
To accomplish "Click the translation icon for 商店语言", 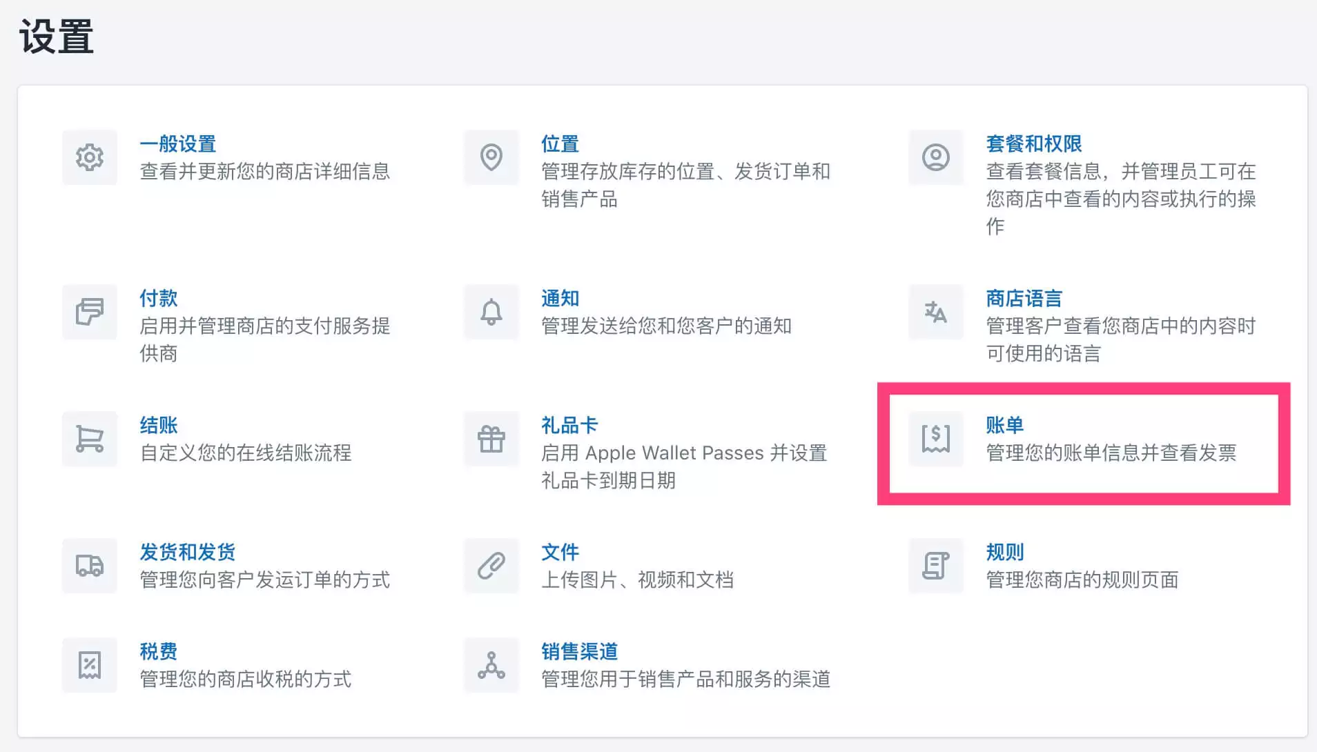I will (x=936, y=312).
